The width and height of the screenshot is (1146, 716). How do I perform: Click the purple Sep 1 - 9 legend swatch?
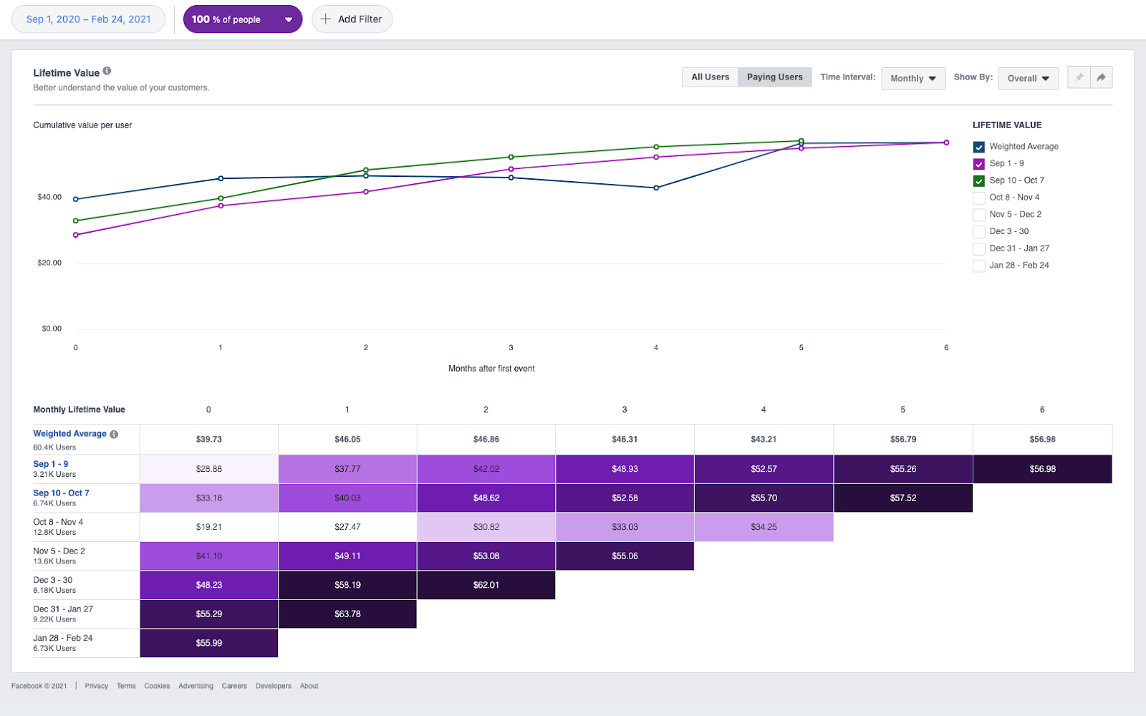[x=978, y=163]
